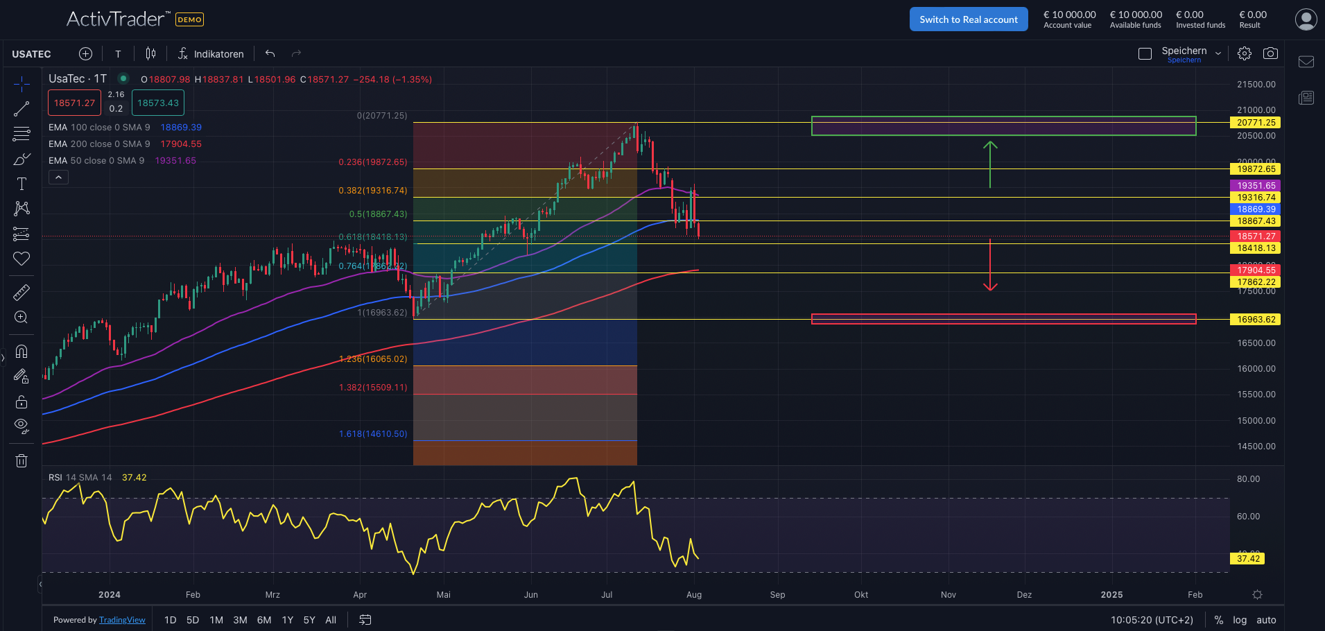Take a chart snapshot with the camera icon
Image resolution: width=1325 pixels, height=631 pixels.
point(1271,53)
